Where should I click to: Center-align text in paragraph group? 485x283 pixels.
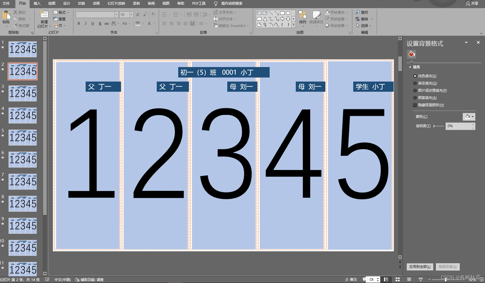(x=172, y=24)
